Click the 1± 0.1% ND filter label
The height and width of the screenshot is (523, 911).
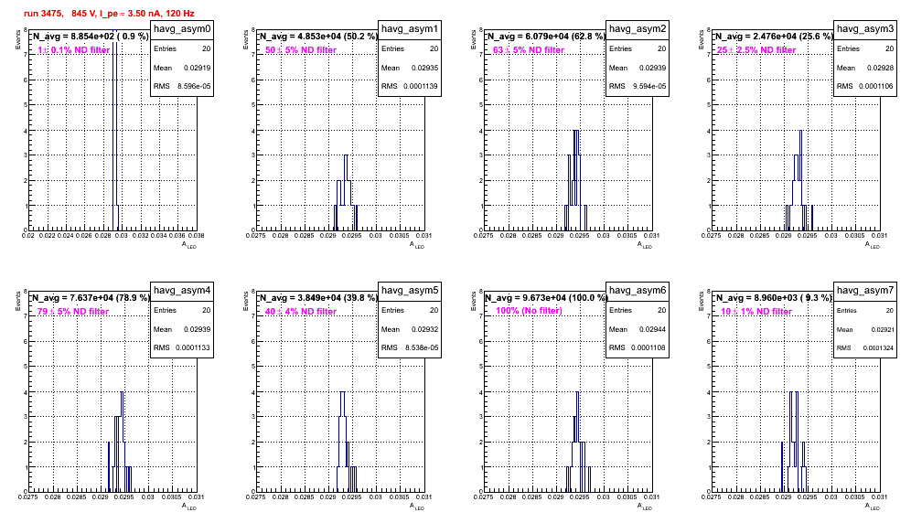[x=74, y=50]
